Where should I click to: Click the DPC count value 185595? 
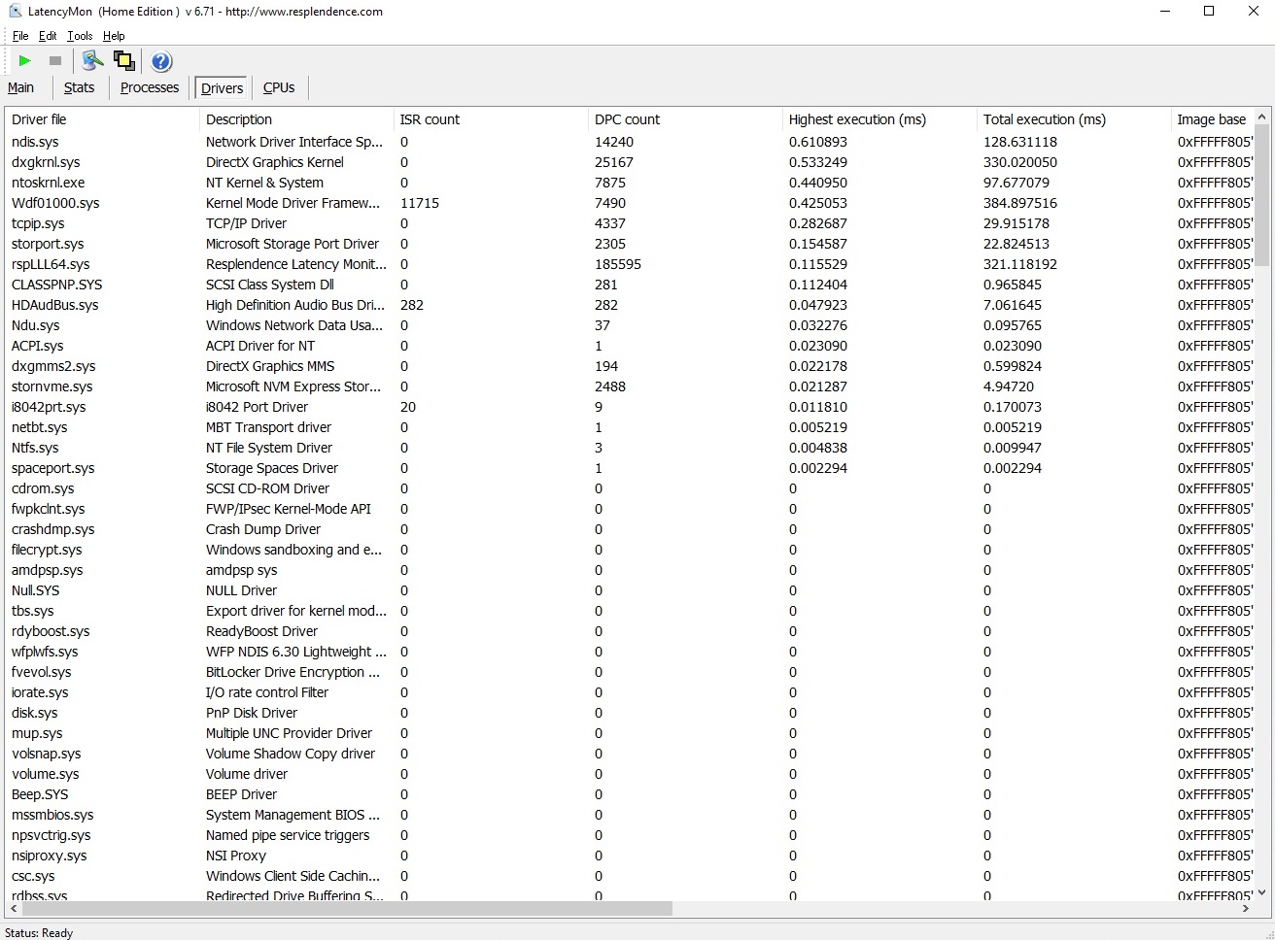(x=618, y=264)
